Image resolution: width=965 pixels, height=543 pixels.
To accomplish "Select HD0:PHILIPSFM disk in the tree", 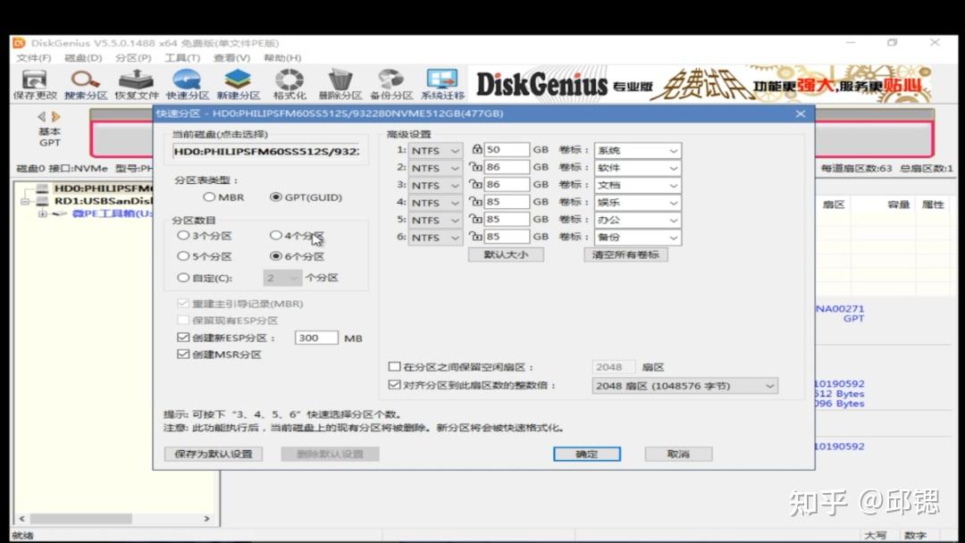I will pyautogui.click(x=102, y=188).
